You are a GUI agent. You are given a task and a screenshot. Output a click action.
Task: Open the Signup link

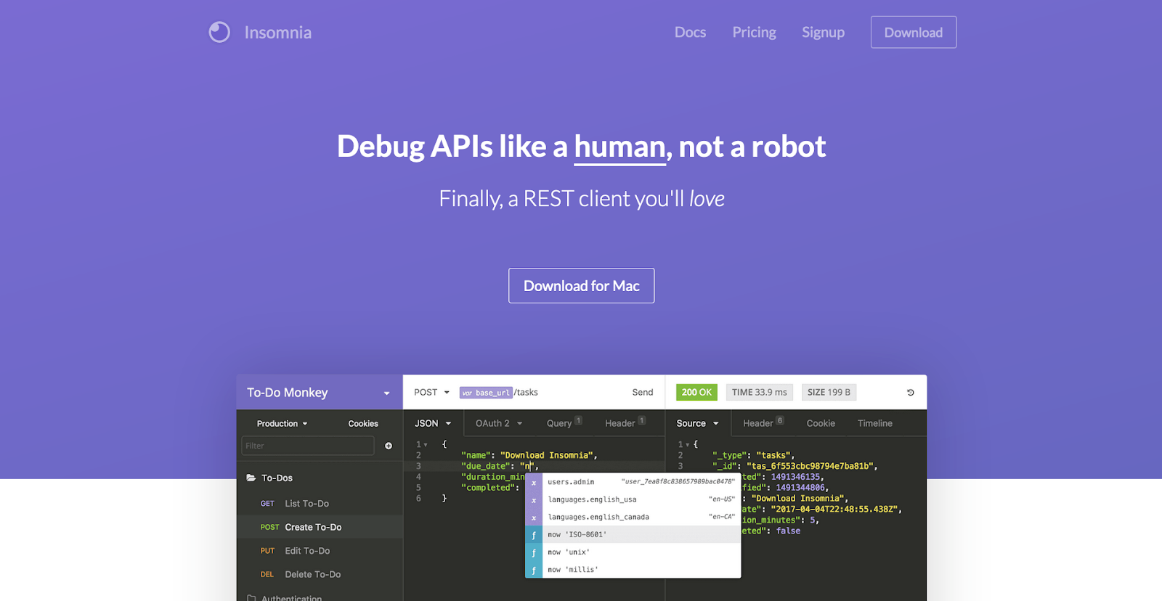823,32
